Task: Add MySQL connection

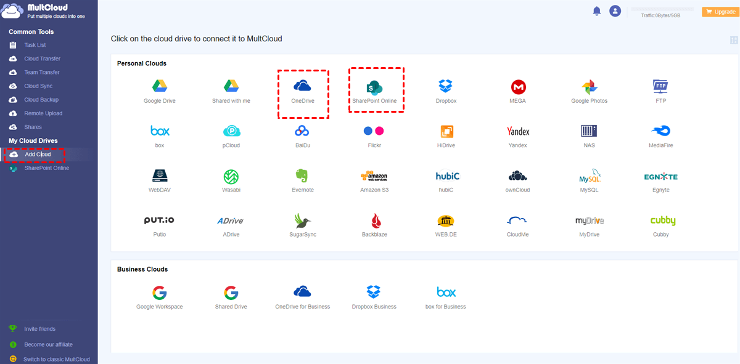Action: pyautogui.click(x=589, y=181)
